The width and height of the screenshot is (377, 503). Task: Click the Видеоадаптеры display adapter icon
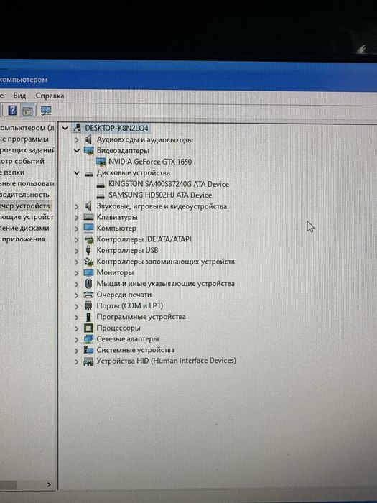pyautogui.click(x=88, y=150)
